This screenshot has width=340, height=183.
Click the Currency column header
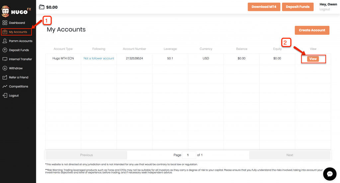coord(206,49)
